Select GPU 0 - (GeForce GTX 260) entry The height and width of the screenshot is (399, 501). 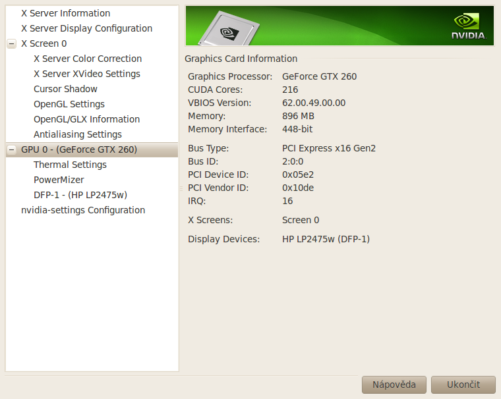pos(92,149)
